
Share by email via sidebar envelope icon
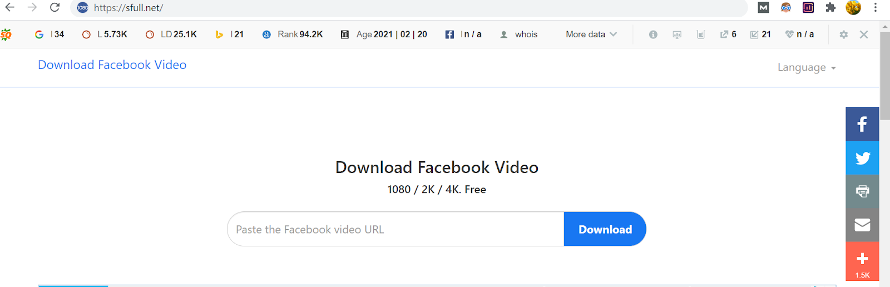[862, 225]
